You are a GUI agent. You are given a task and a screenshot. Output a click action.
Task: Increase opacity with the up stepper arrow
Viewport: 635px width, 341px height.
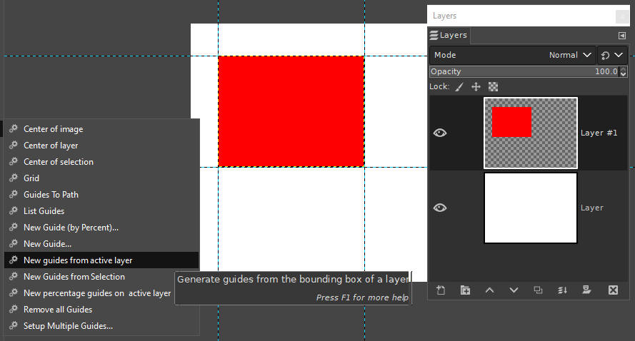pos(624,69)
